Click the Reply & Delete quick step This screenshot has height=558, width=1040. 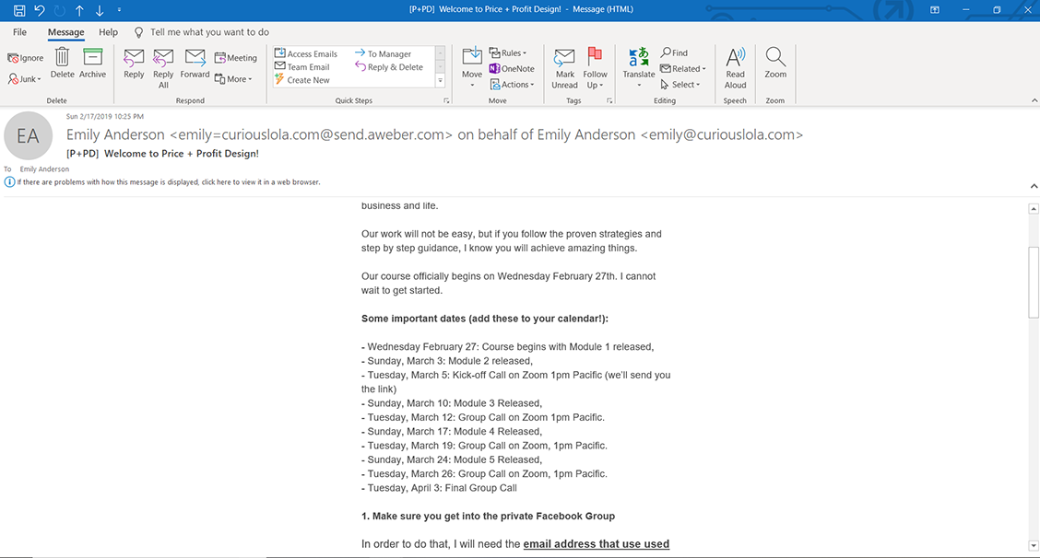[389, 67]
